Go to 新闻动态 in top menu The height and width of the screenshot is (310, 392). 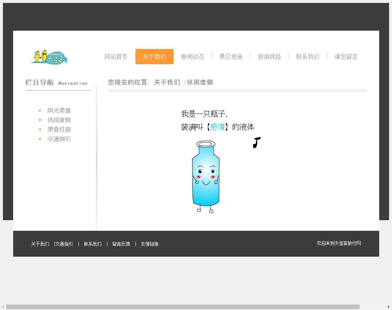click(193, 57)
